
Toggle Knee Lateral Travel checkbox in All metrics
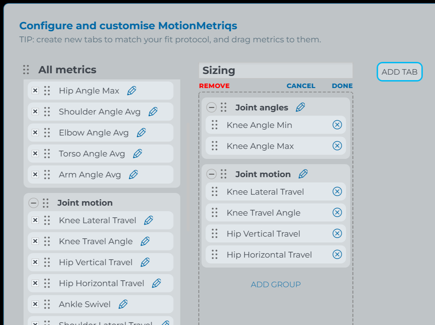point(35,220)
